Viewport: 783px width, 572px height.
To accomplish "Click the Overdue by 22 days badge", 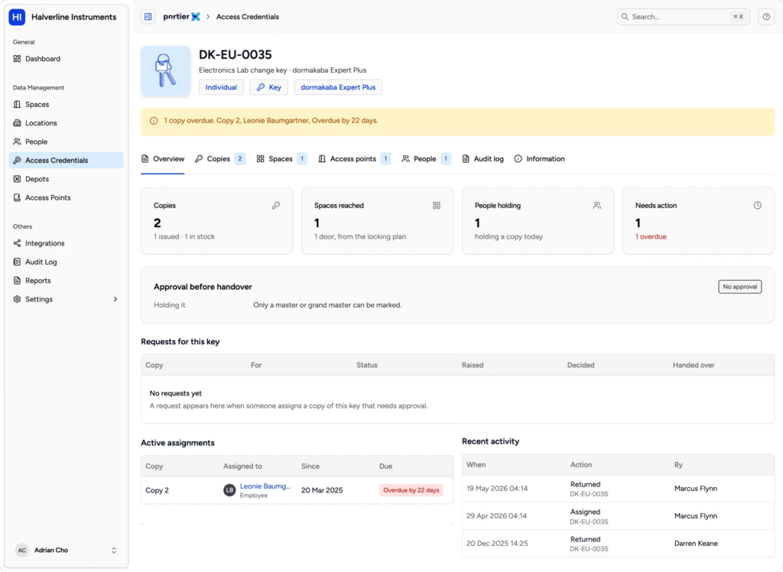I will [x=411, y=490].
